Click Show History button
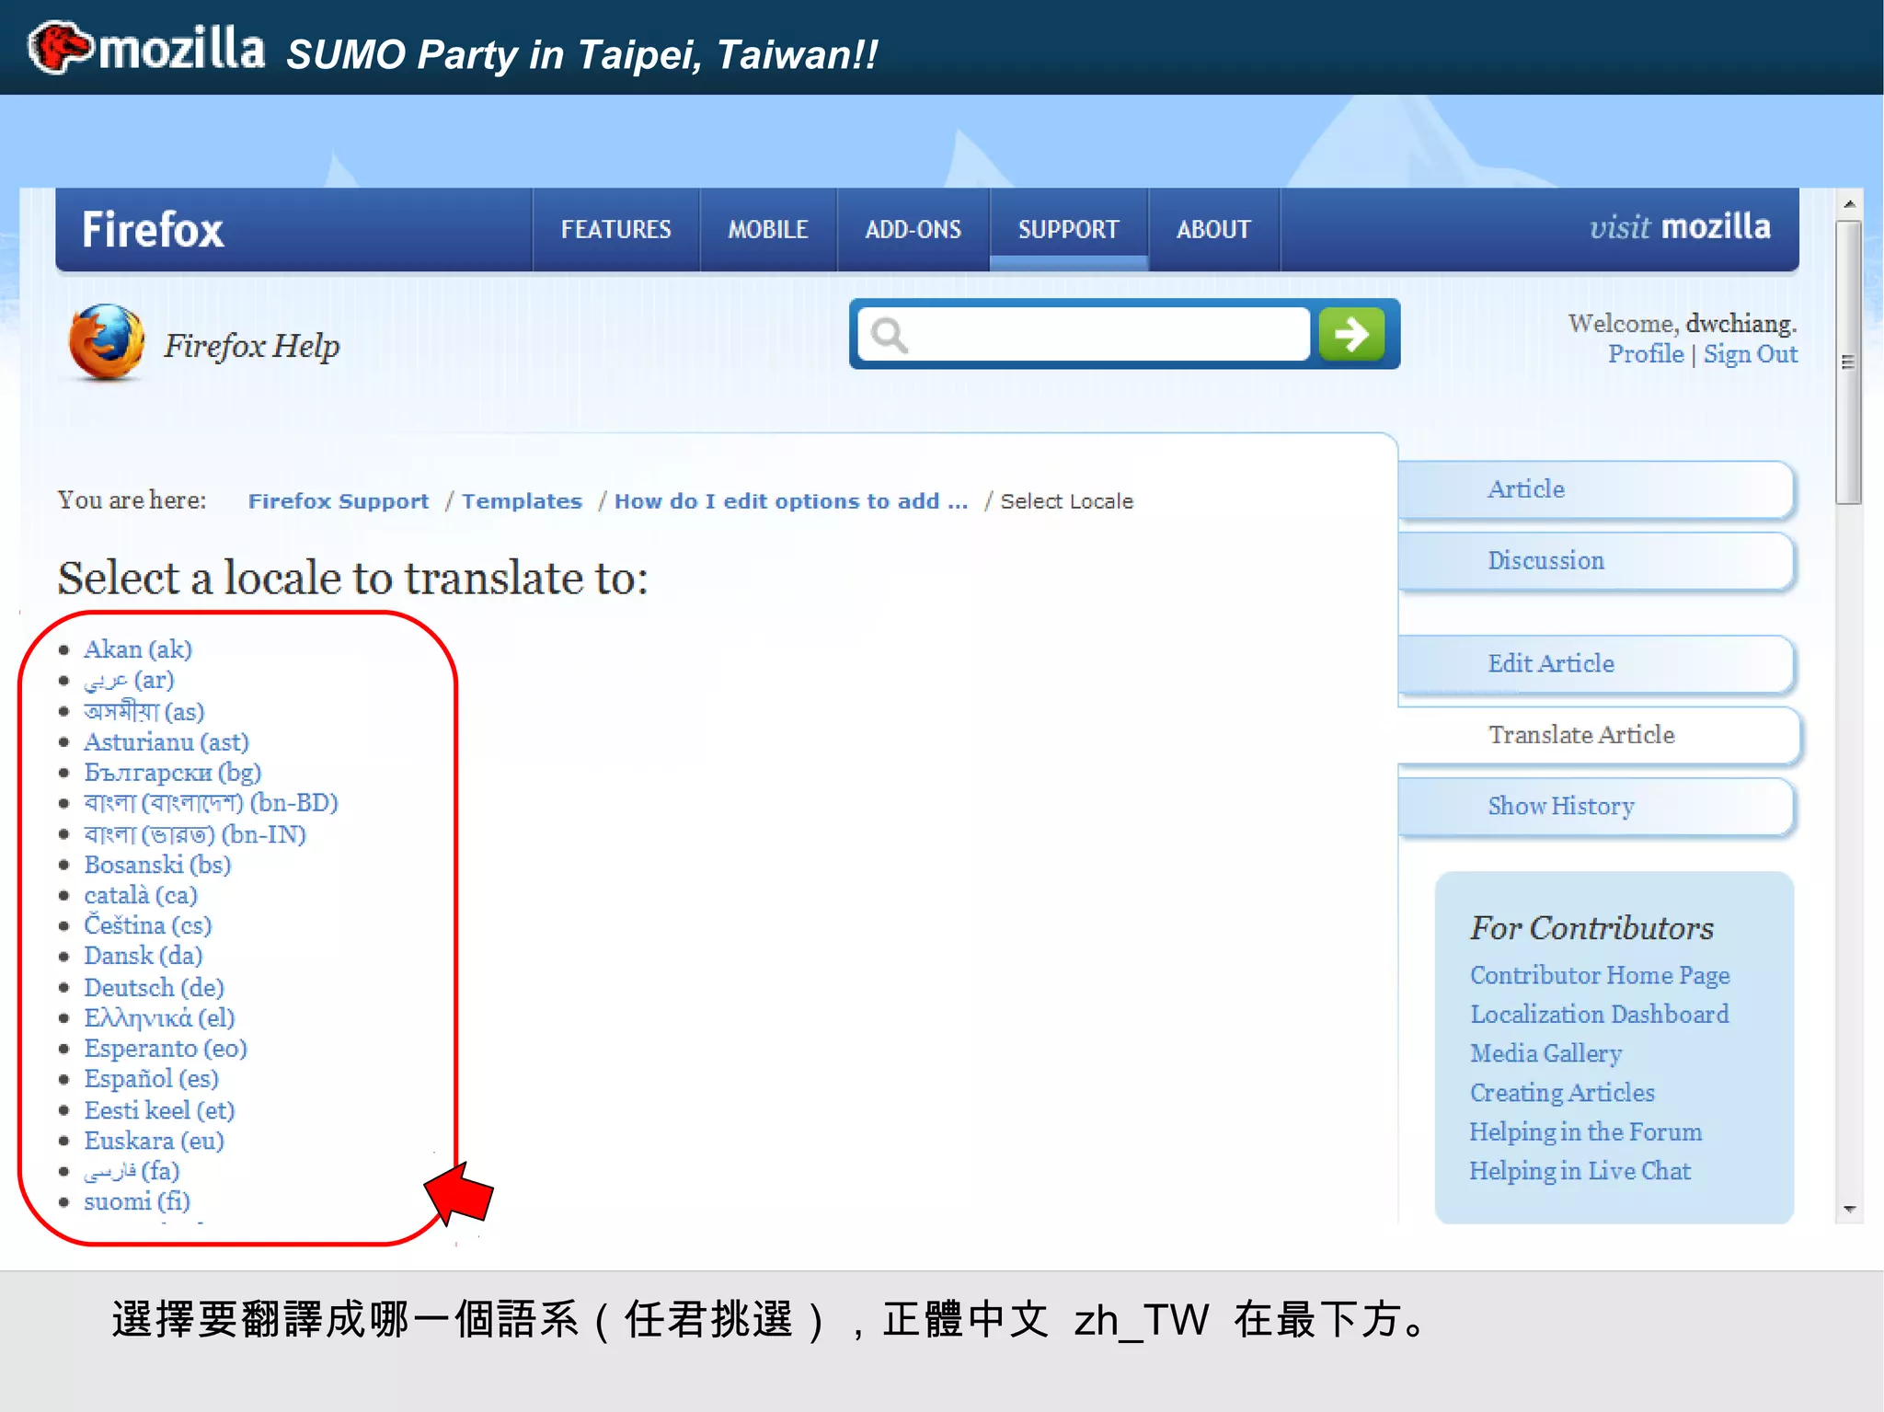The image size is (1884, 1412). pos(1596,807)
